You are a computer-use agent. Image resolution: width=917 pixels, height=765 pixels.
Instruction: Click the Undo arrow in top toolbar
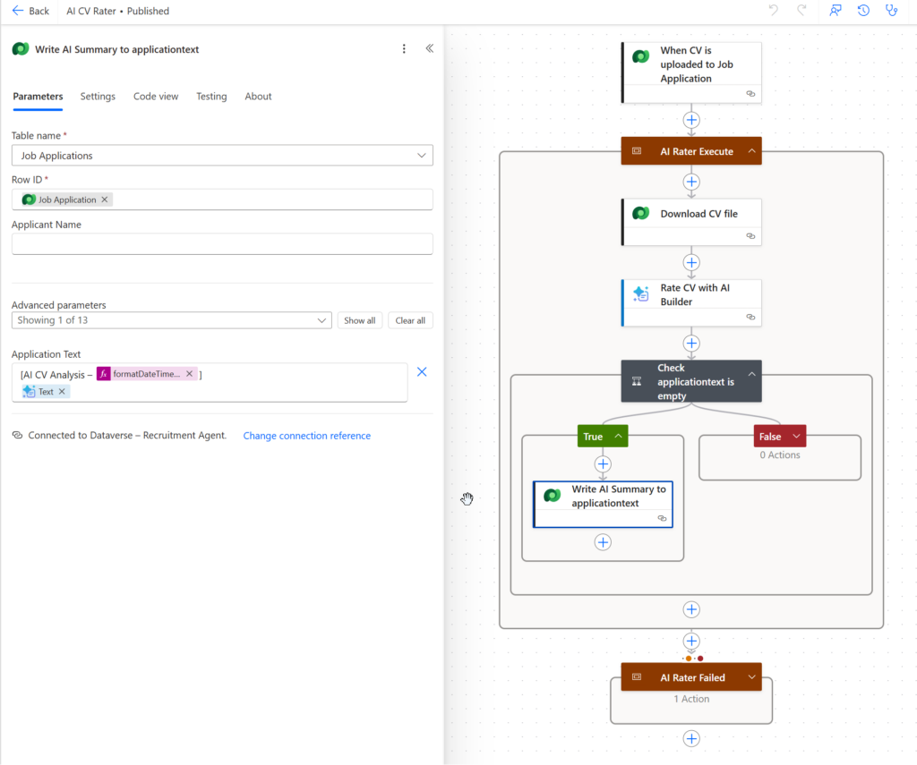tap(773, 10)
